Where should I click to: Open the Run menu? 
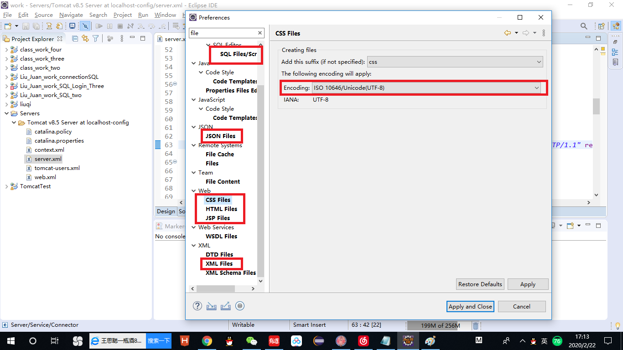(x=143, y=15)
